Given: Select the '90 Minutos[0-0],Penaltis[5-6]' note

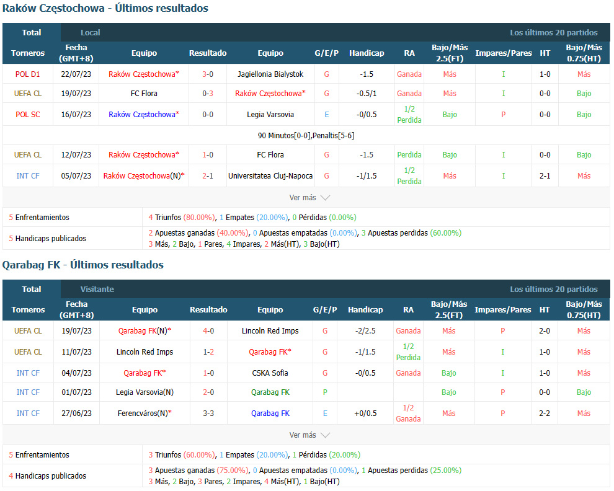Looking at the screenshot, I should [306, 136].
